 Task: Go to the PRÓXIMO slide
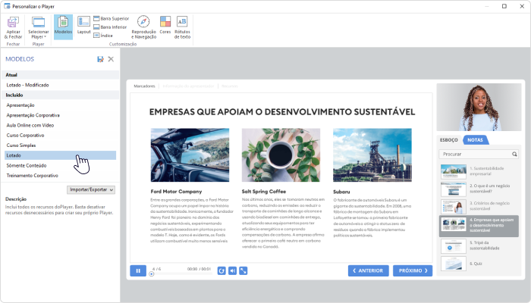[413, 271]
